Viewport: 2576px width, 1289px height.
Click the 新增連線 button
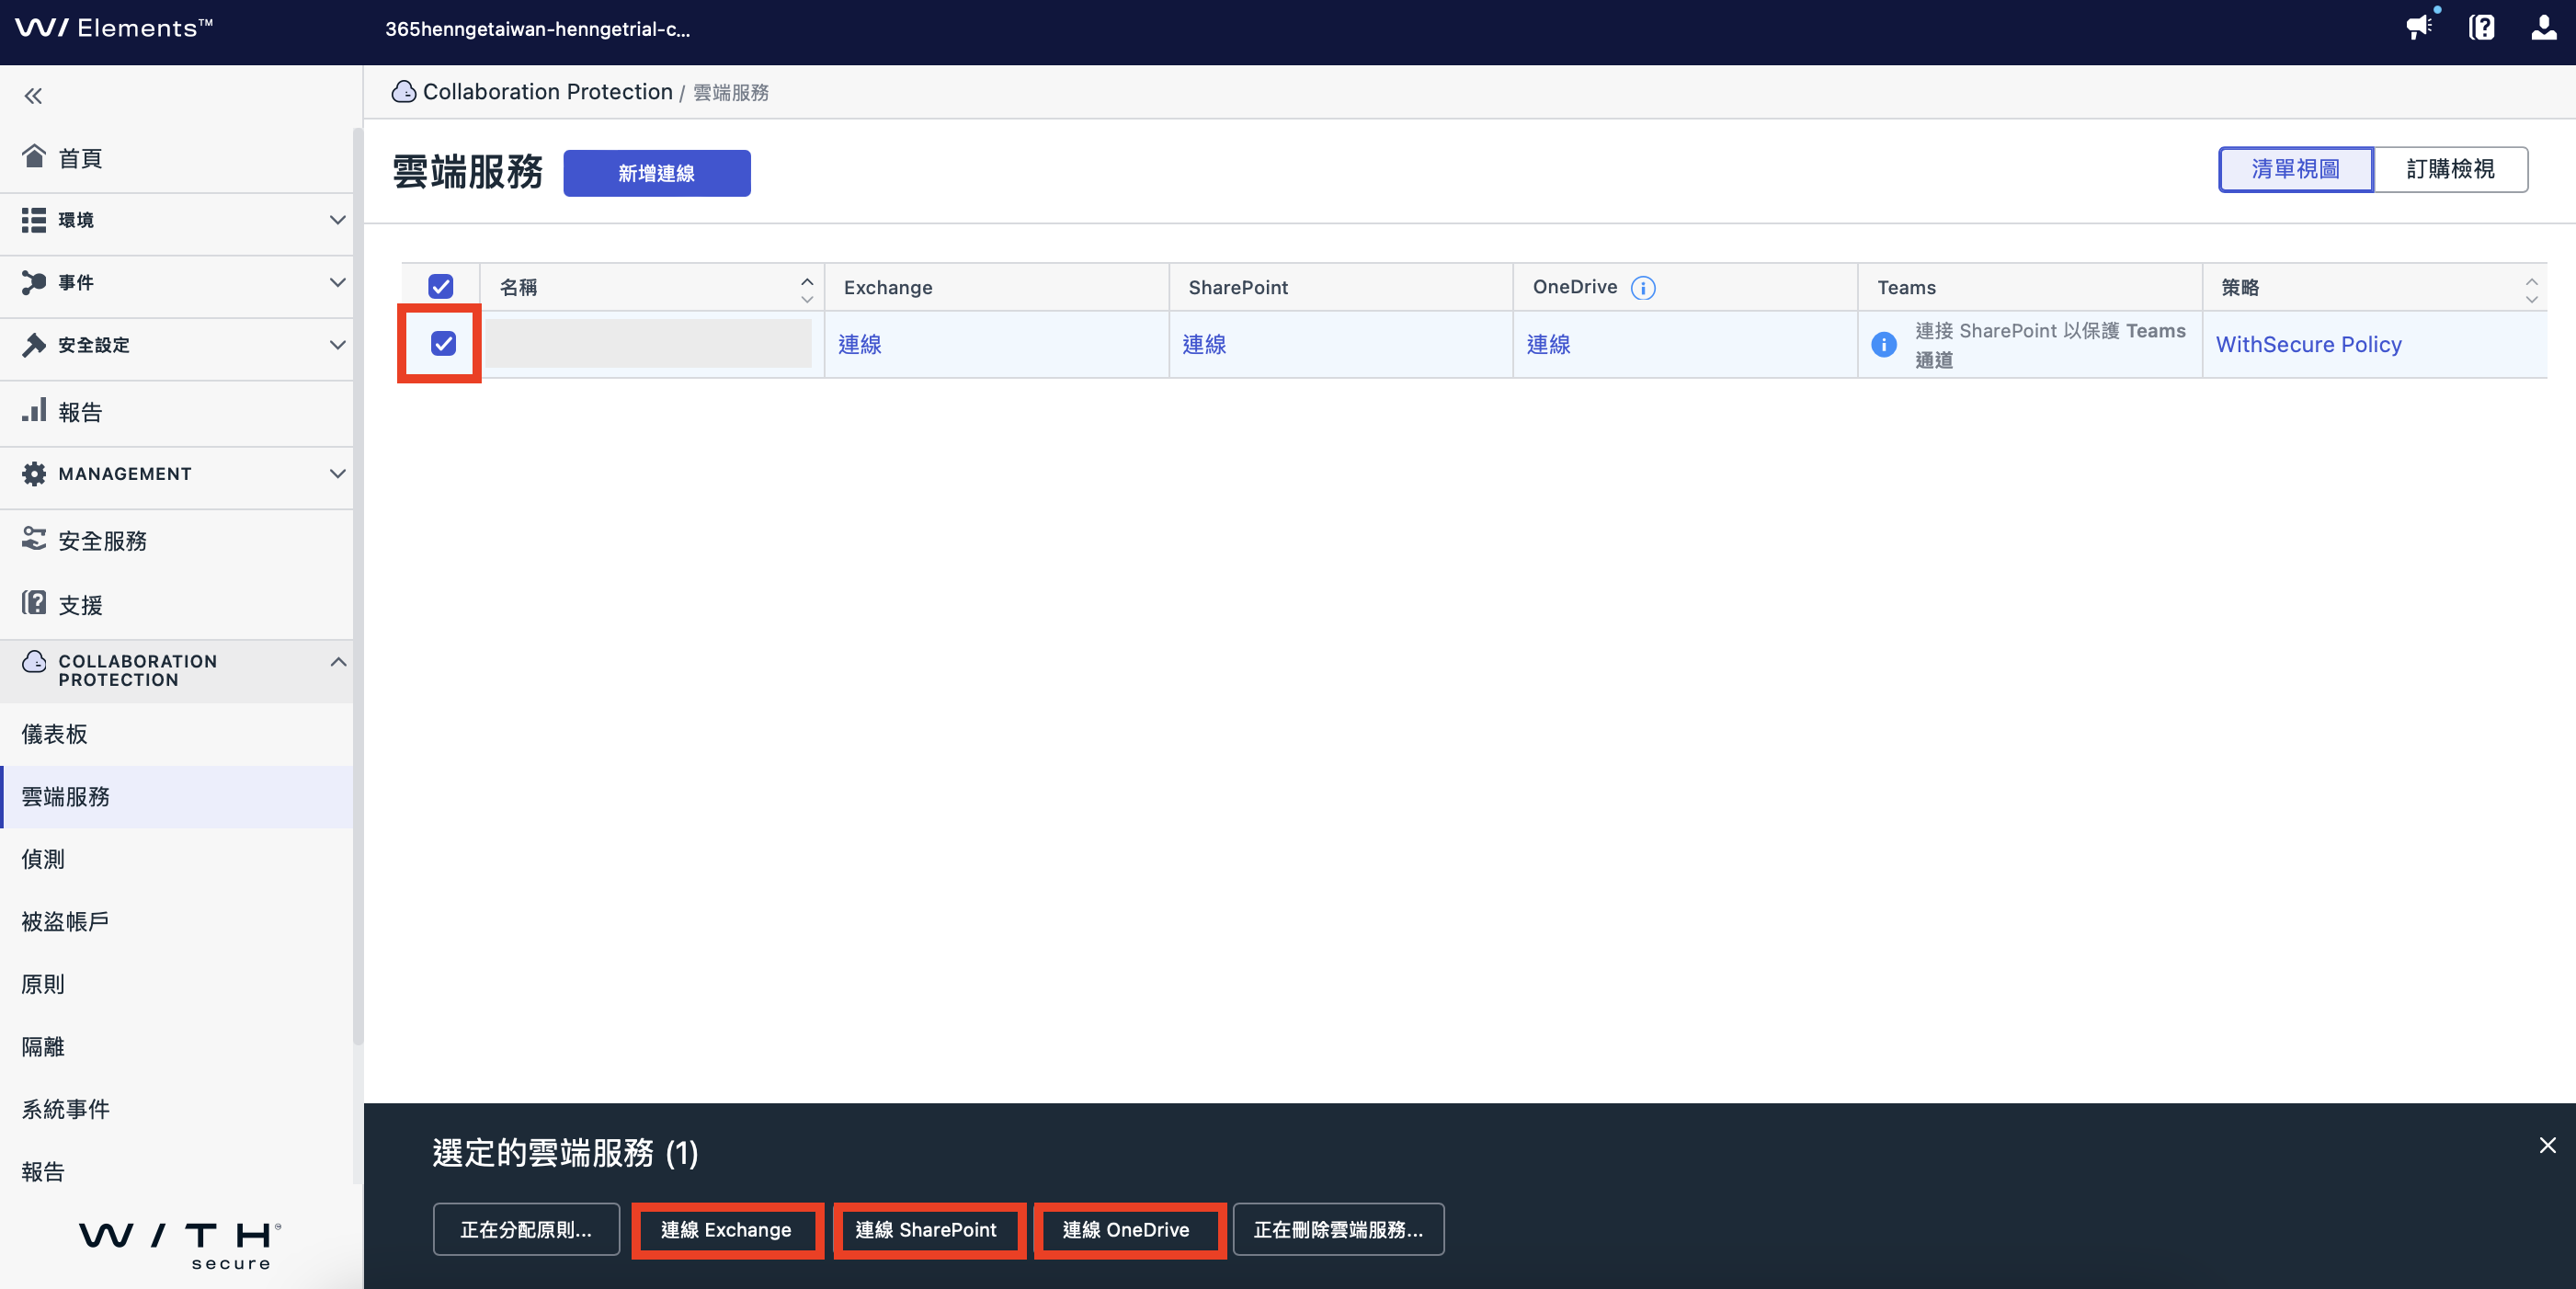[x=657, y=173]
